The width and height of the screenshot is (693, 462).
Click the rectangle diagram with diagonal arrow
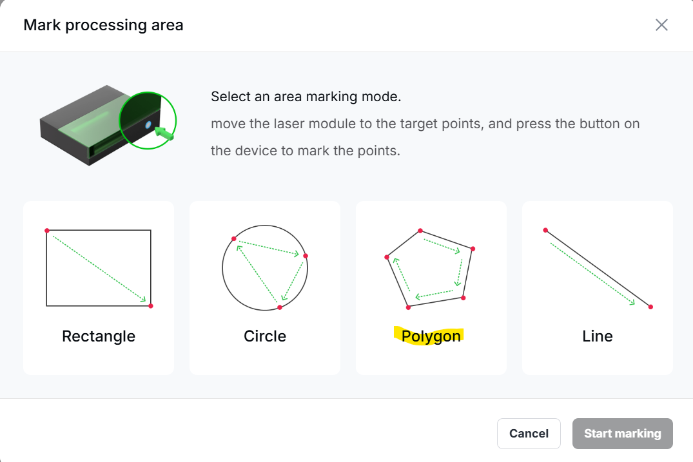[99, 267]
